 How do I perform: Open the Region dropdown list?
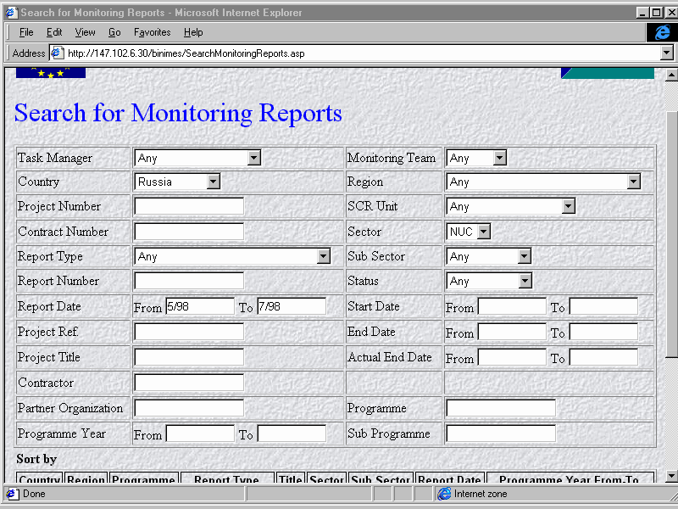[633, 182]
